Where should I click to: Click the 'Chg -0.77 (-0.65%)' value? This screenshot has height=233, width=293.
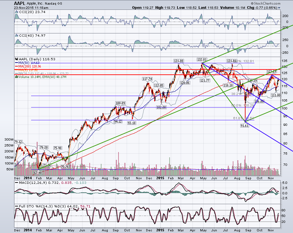(262, 8)
